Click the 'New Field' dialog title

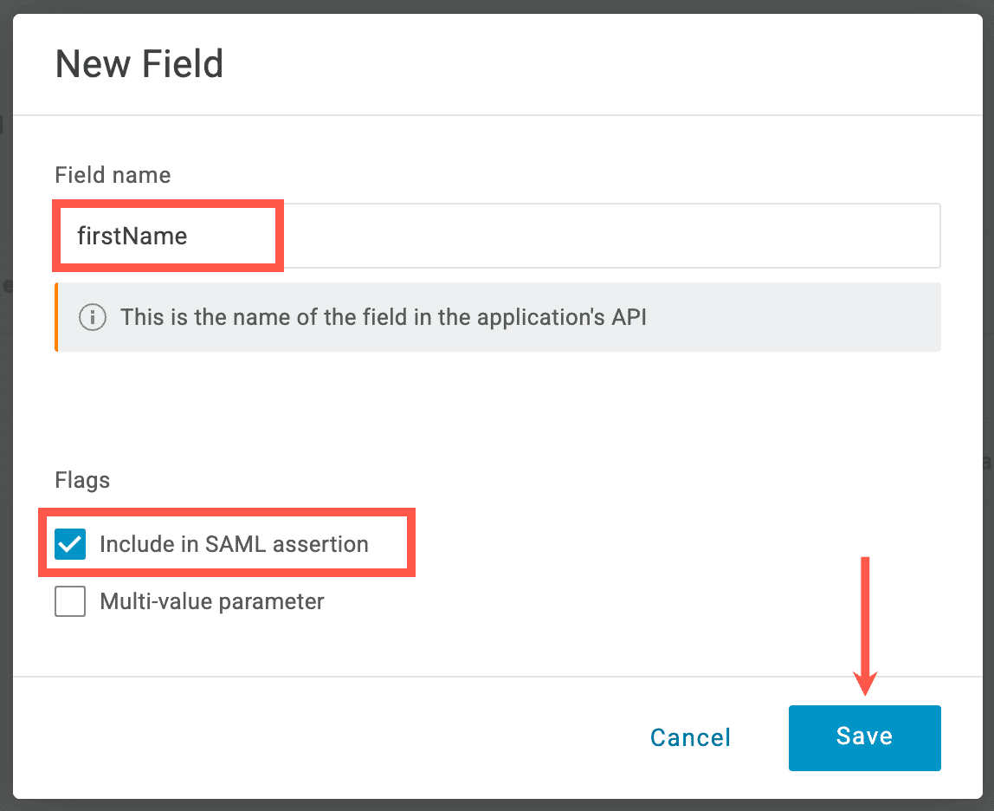click(x=139, y=65)
